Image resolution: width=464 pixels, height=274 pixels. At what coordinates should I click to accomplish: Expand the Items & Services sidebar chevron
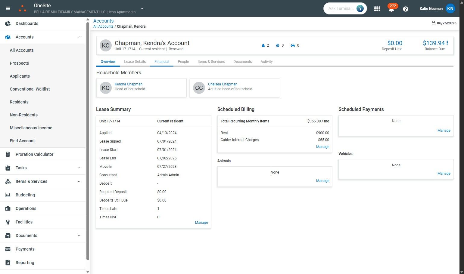79,181
